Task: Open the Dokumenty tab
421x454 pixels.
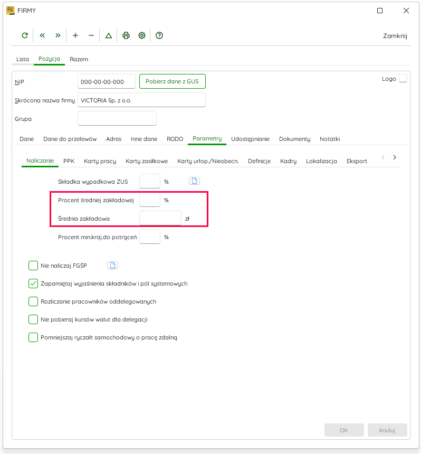Action: 294,139
